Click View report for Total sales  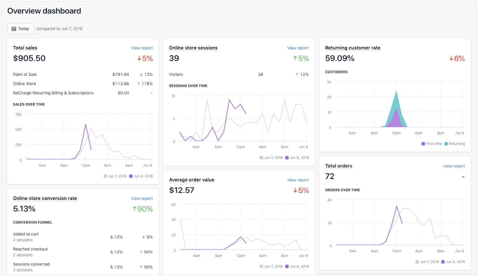142,48
